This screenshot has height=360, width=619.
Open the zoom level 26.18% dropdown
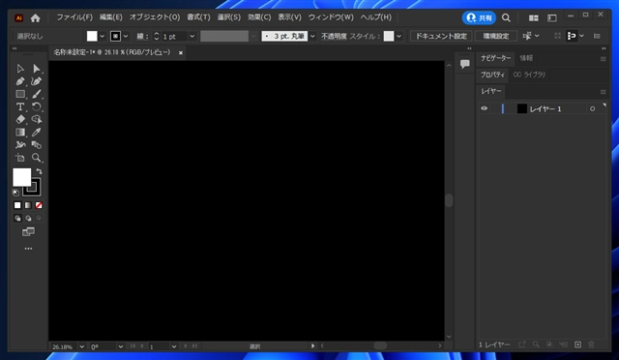(x=81, y=346)
